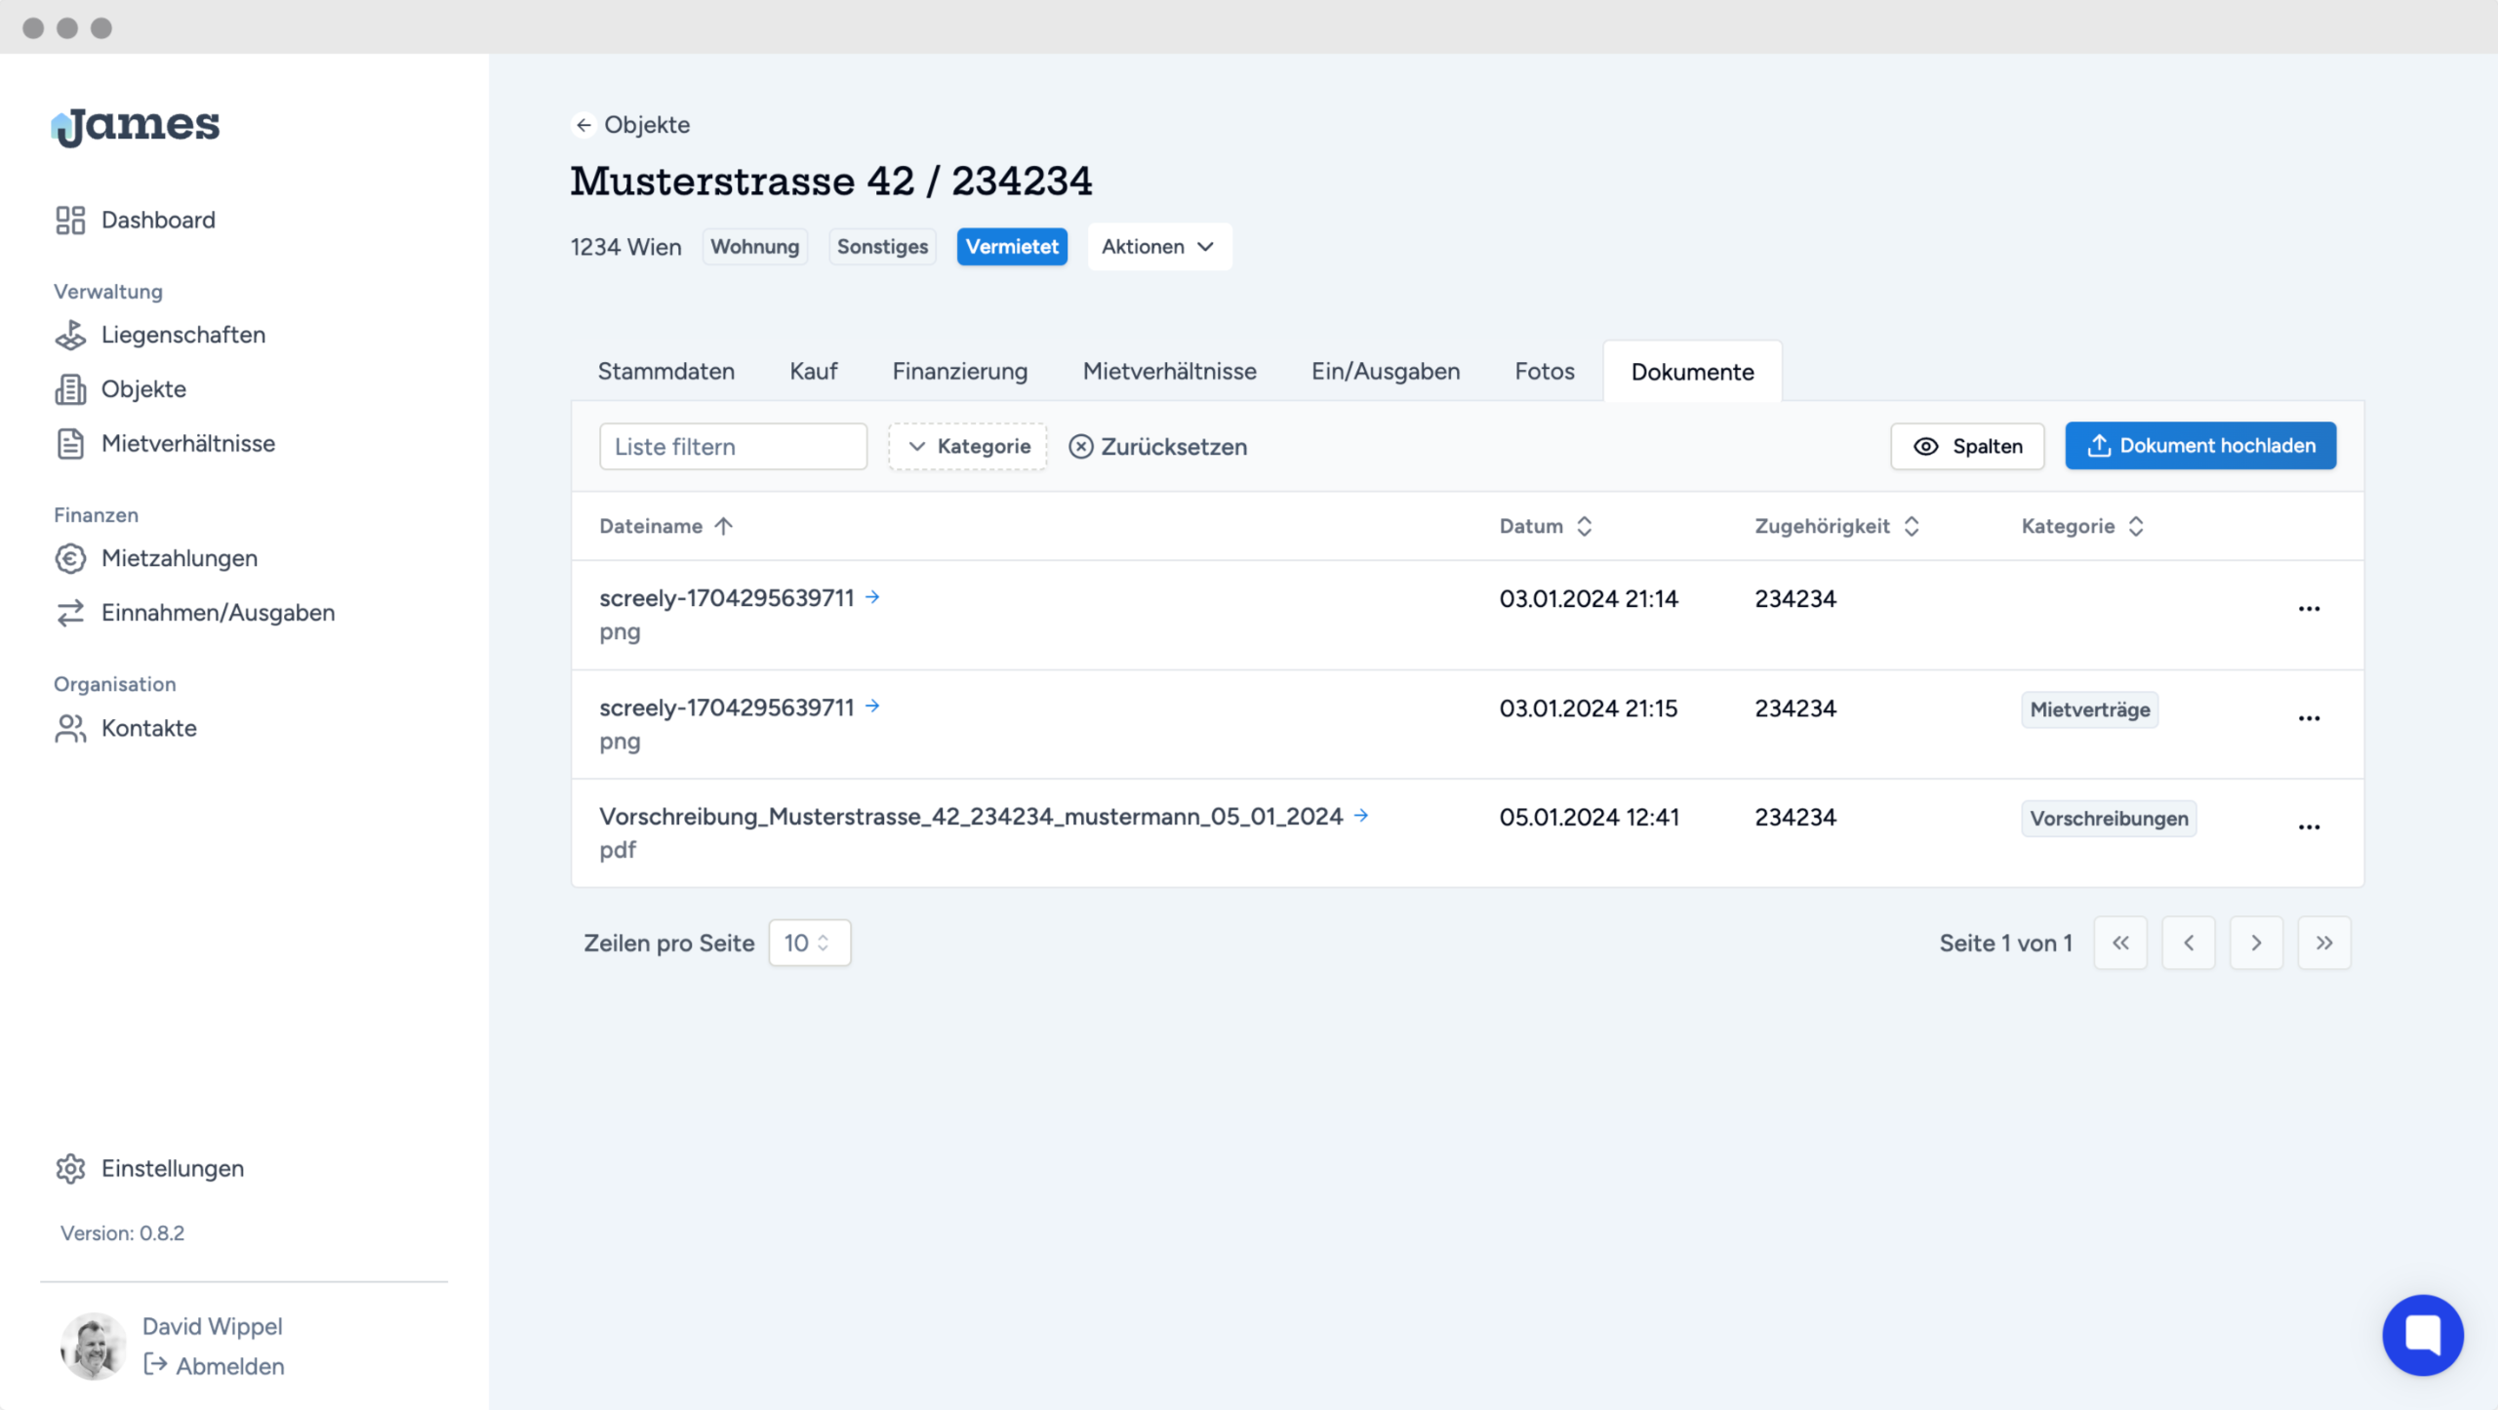The width and height of the screenshot is (2498, 1410).
Task: Open the chat support bubble
Action: (x=2422, y=1334)
